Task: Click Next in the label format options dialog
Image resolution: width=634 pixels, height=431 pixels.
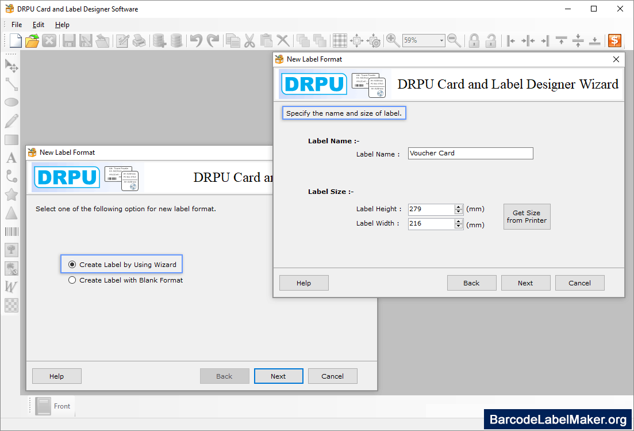Action: pyautogui.click(x=279, y=376)
